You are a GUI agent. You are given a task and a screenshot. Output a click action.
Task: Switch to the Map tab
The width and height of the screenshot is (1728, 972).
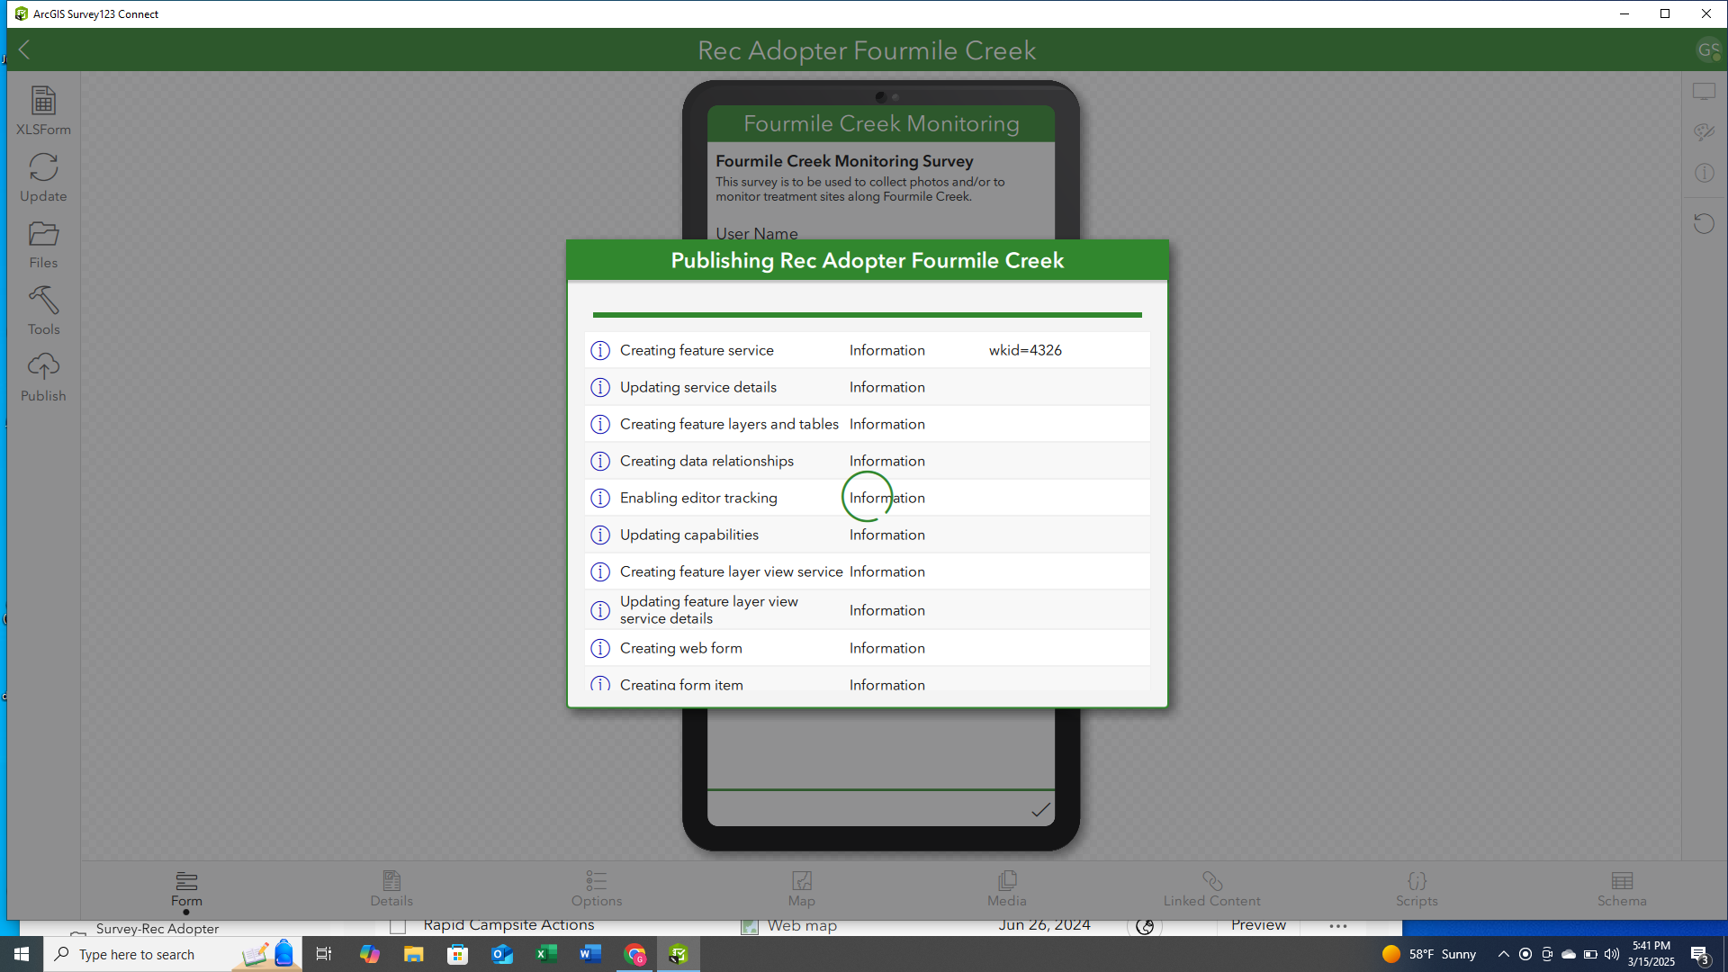coord(802,889)
